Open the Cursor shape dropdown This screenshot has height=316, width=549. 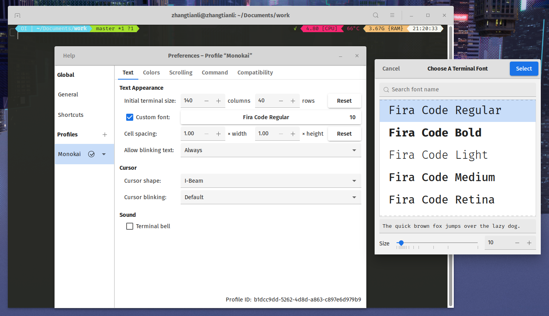[x=271, y=181]
